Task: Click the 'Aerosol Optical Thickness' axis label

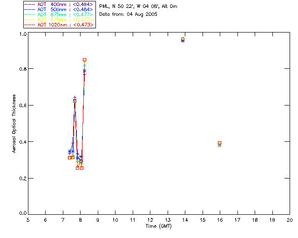Action: (x=14, y=124)
